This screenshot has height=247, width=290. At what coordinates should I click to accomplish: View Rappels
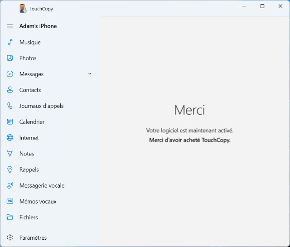coord(50,170)
